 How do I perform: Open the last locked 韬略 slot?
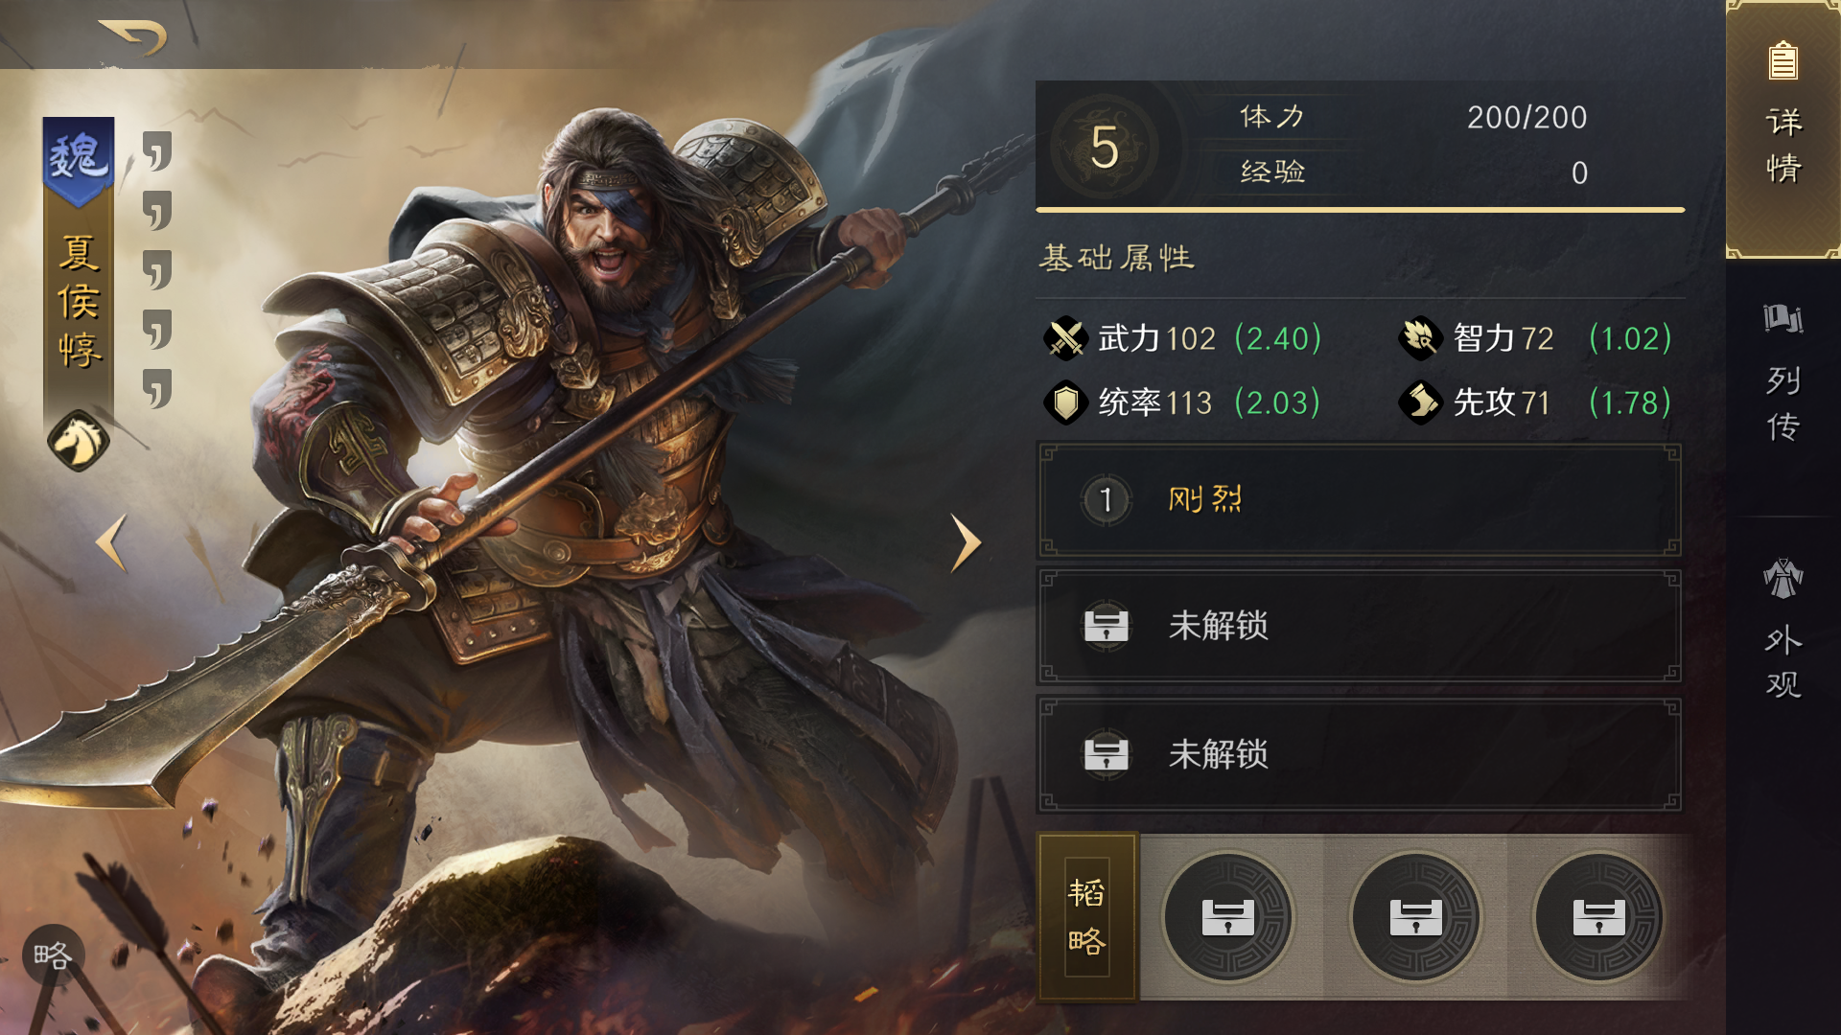(1598, 917)
